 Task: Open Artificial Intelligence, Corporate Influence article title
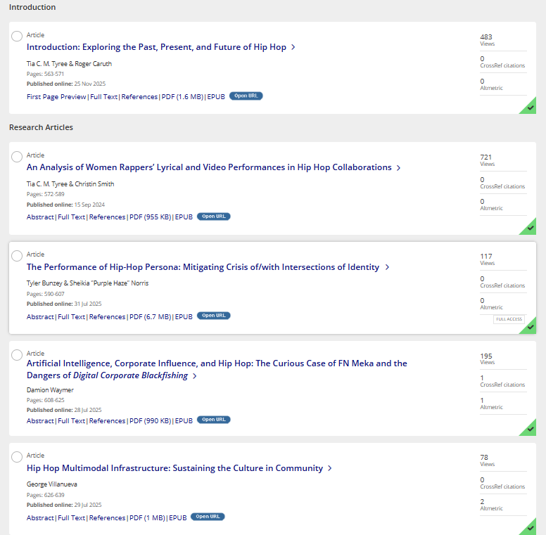coord(217,369)
